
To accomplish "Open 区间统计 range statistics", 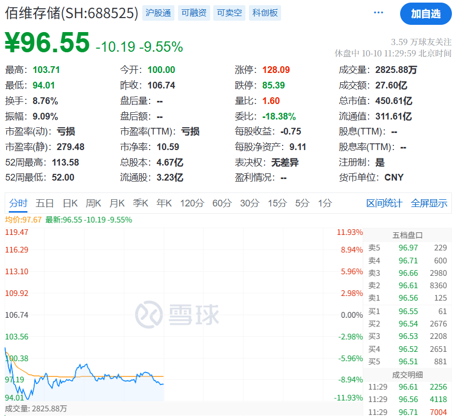I will click(x=384, y=203).
